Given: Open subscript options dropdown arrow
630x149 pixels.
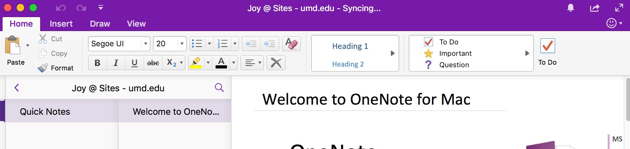Looking at the screenshot, I should point(182,63).
